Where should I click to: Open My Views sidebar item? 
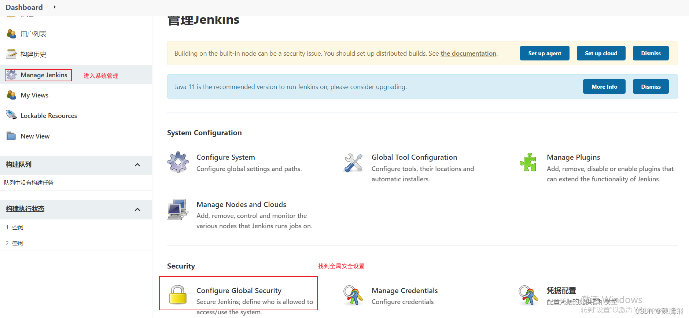point(34,95)
